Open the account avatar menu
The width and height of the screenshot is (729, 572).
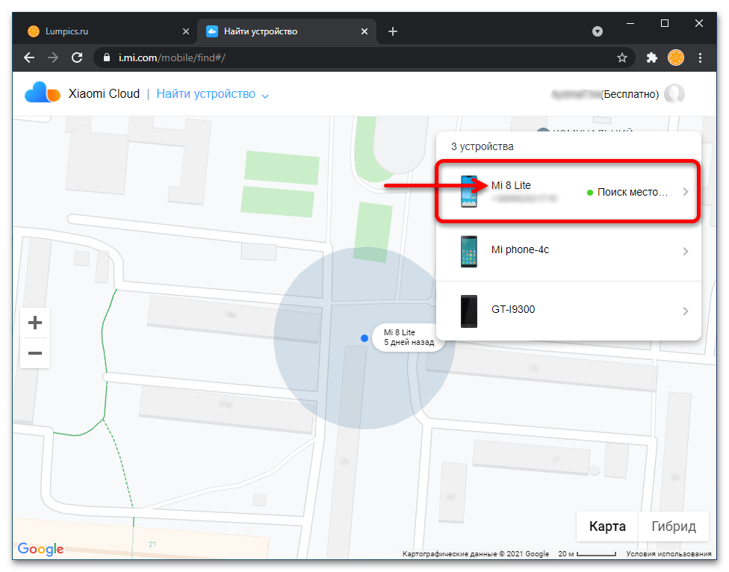674,94
